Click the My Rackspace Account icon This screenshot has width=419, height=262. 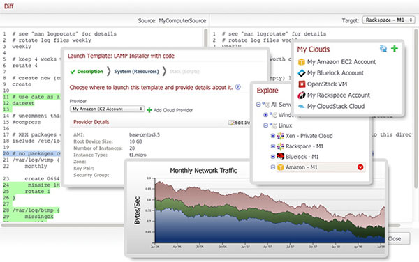(x=302, y=95)
